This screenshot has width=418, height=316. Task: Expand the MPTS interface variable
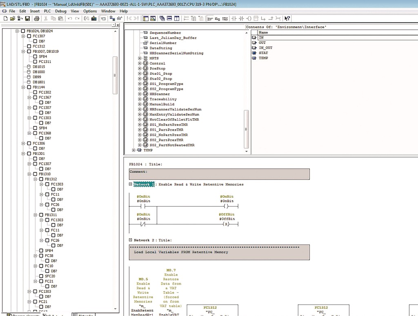(x=140, y=58)
